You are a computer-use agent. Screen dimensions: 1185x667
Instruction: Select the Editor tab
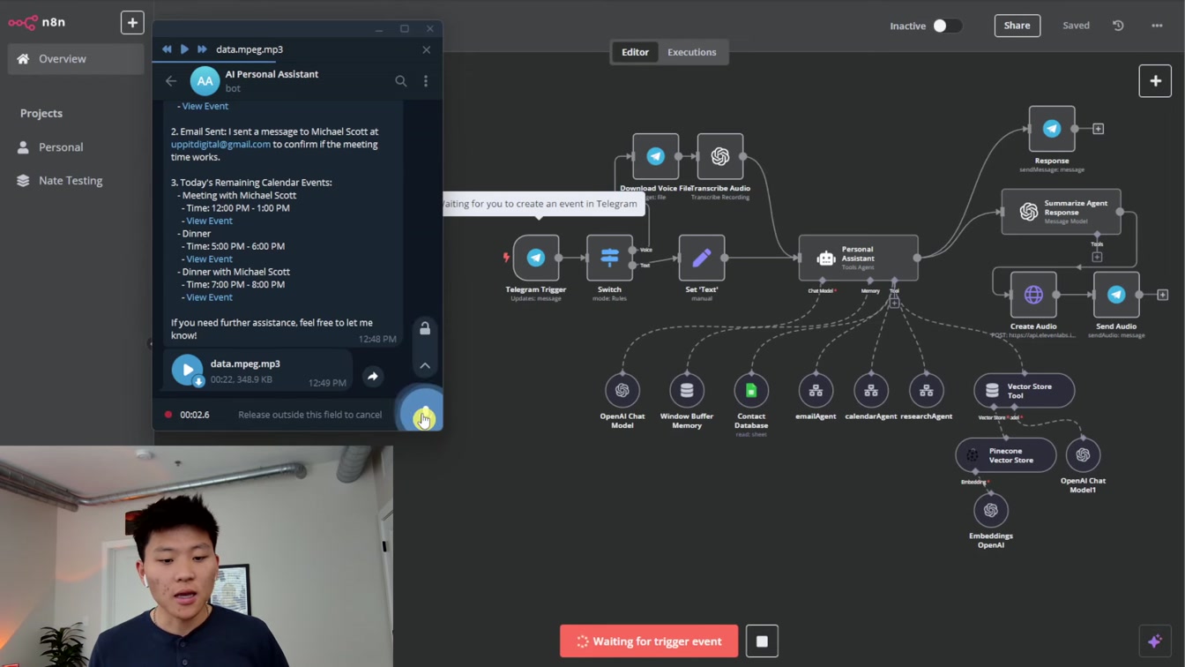coord(635,52)
